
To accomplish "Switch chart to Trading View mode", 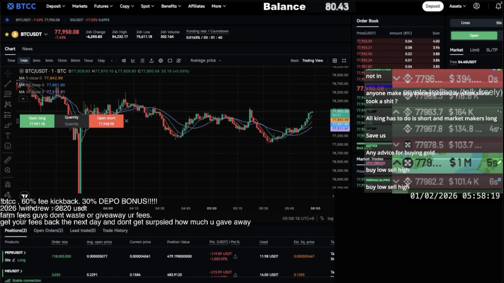I will tap(313, 61).
